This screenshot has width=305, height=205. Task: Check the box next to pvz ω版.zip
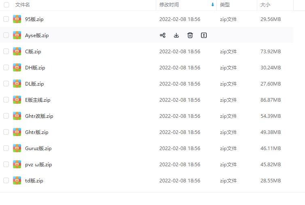(6, 164)
